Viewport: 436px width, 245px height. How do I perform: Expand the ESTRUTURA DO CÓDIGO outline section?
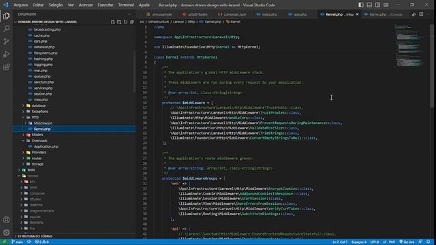(35, 236)
